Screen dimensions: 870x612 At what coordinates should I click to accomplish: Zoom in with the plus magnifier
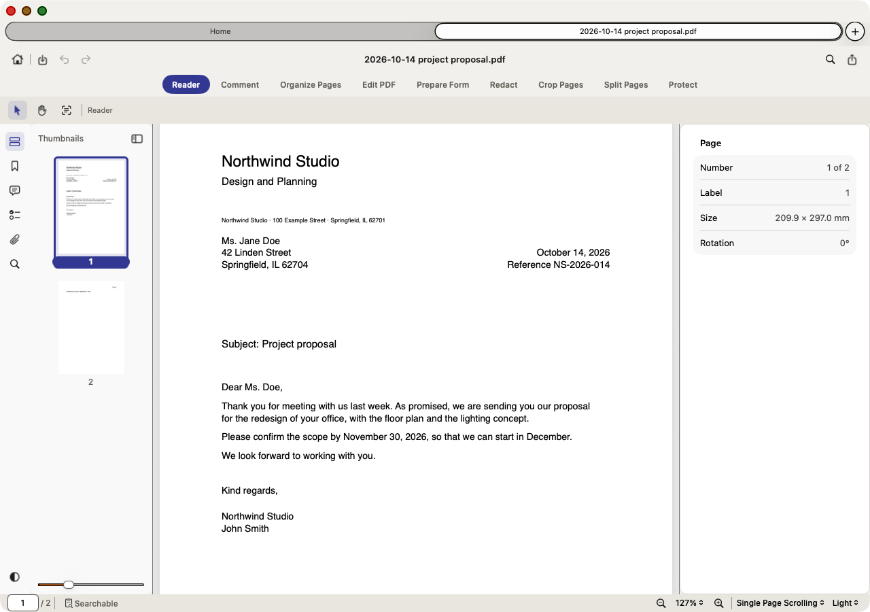pos(719,603)
